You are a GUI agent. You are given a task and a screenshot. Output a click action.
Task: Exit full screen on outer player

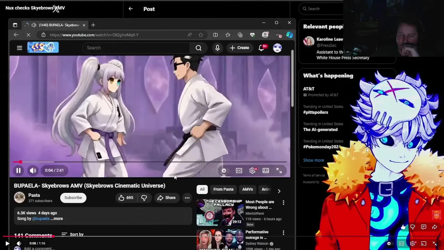pyautogui.click(x=435, y=244)
